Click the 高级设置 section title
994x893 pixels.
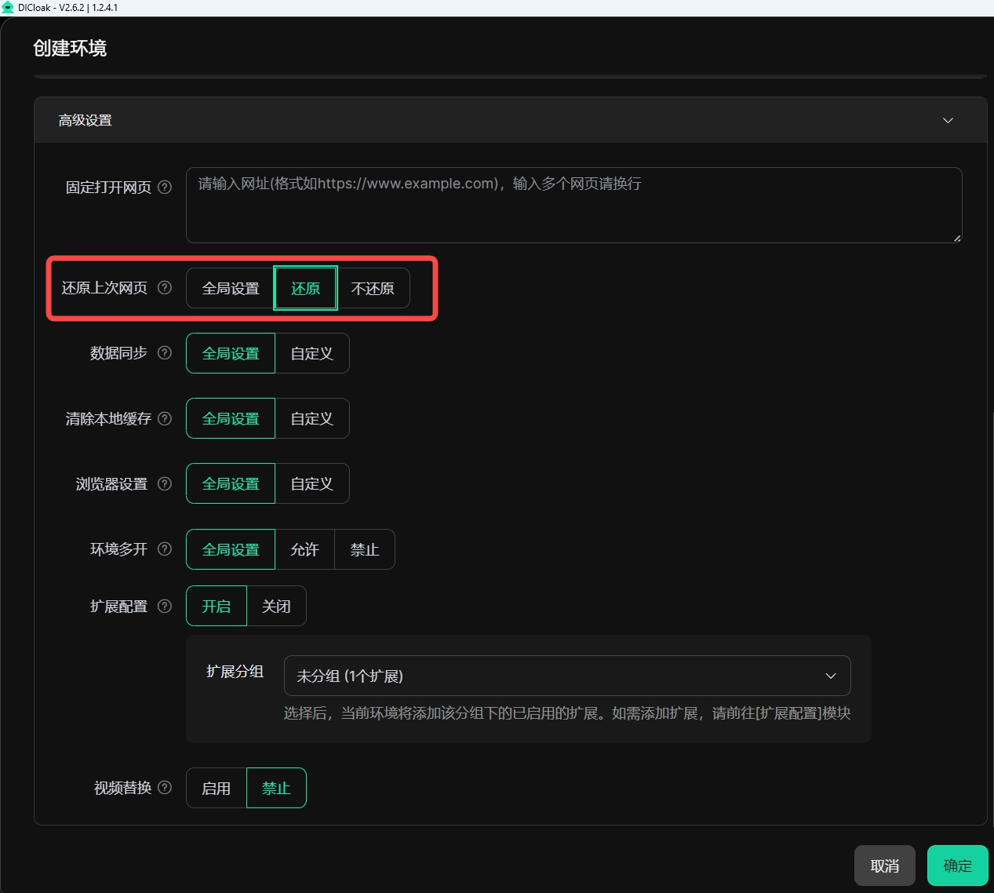(86, 121)
